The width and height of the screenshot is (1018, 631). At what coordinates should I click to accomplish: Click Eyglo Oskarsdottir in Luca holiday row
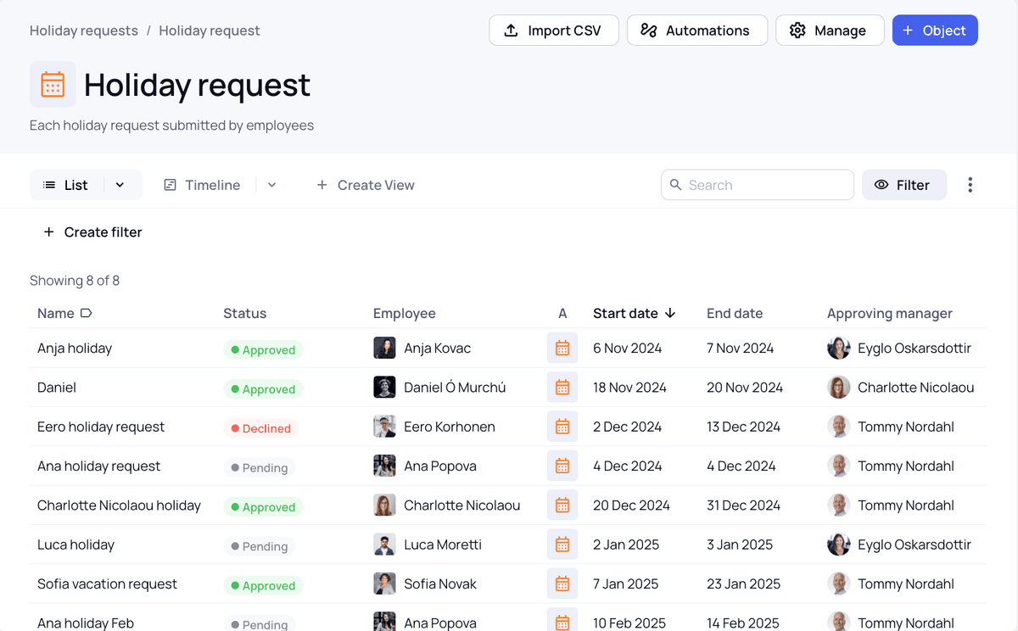tap(915, 544)
